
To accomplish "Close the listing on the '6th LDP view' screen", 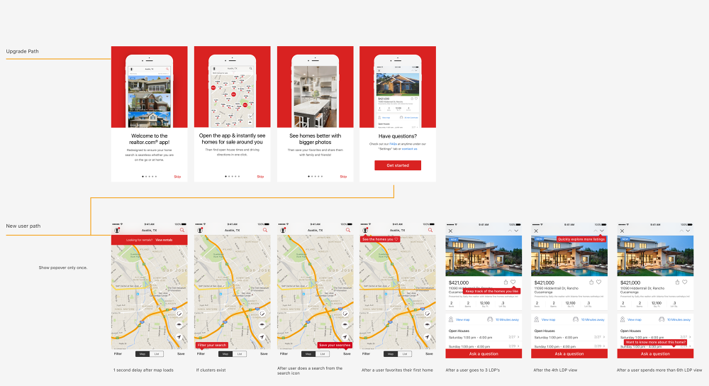I will point(623,231).
